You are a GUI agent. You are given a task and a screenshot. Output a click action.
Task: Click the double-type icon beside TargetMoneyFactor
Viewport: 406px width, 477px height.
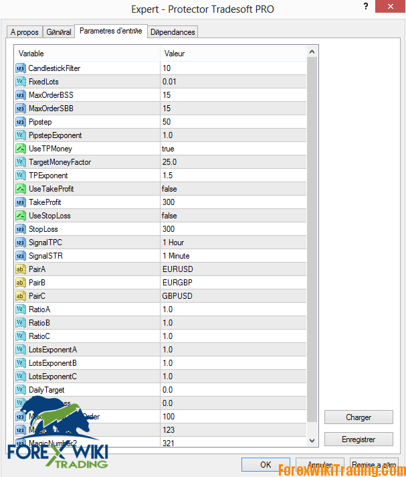pyautogui.click(x=20, y=162)
